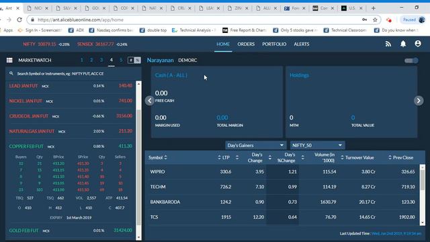This screenshot has width=430, height=242.
Task: Switch marketwatch to absolute change view
Action: point(131,60)
